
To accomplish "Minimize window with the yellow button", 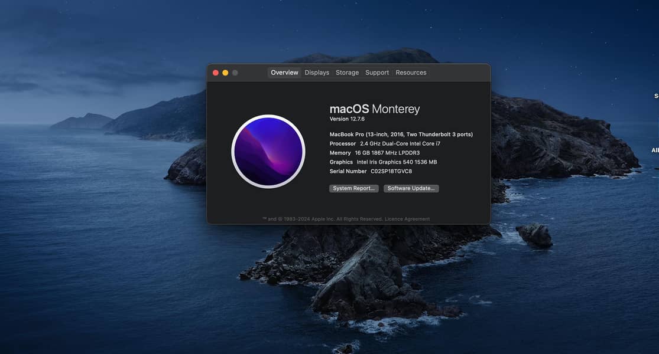I will coord(225,73).
